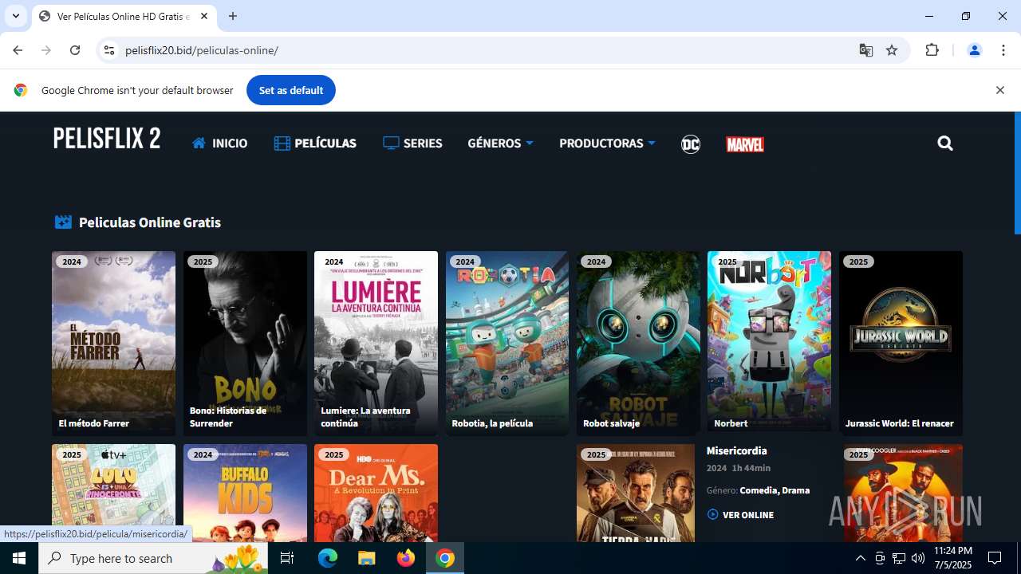Open the Jurassic World: El renacer poster

[901, 344]
